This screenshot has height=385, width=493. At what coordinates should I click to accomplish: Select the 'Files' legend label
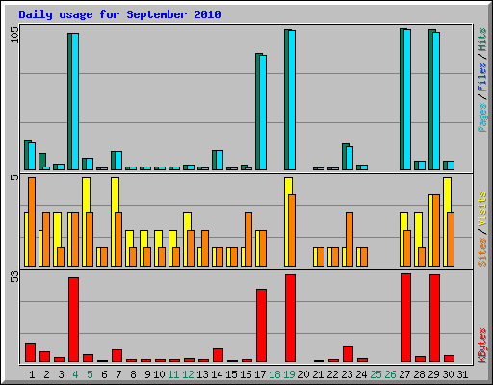point(482,76)
